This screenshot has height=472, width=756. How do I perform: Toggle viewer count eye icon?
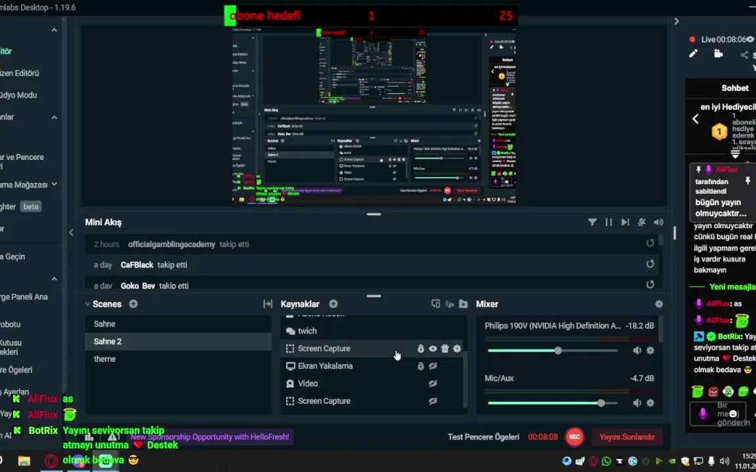click(x=749, y=39)
